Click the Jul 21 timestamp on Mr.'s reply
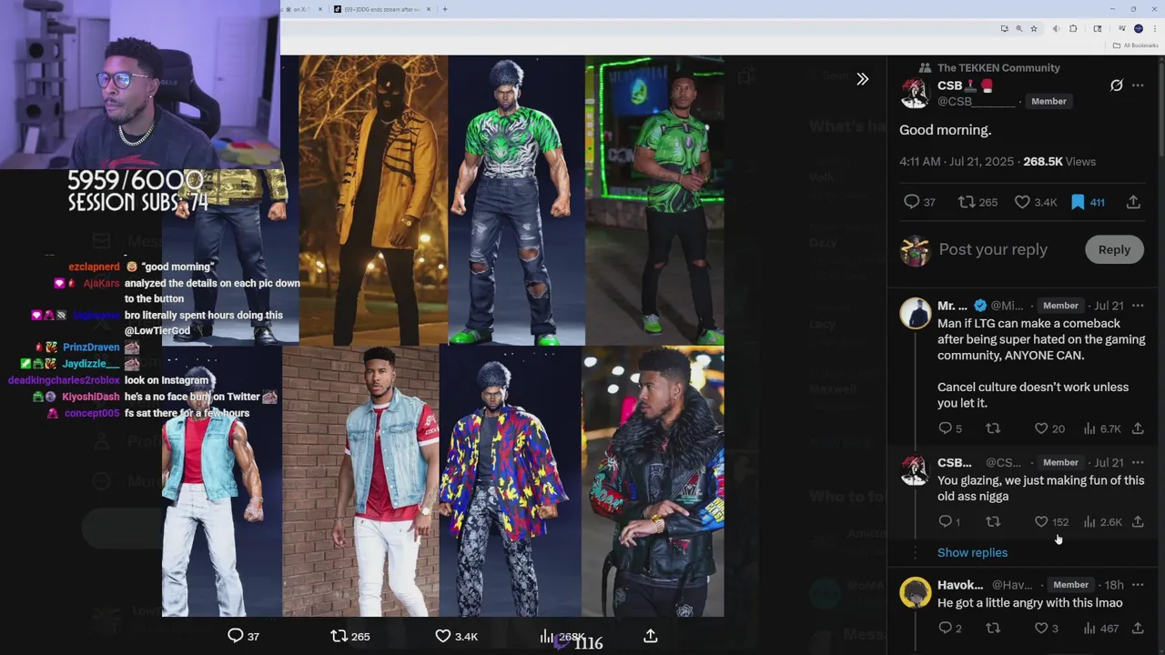This screenshot has width=1165, height=655. click(1109, 306)
